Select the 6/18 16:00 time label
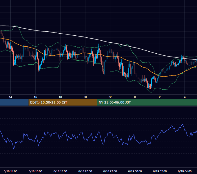Screen dimensions: 197x174 point(35,171)
